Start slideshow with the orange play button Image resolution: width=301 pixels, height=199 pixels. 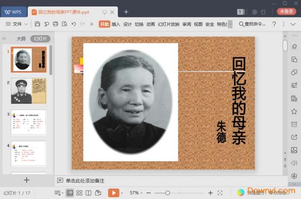point(113,193)
